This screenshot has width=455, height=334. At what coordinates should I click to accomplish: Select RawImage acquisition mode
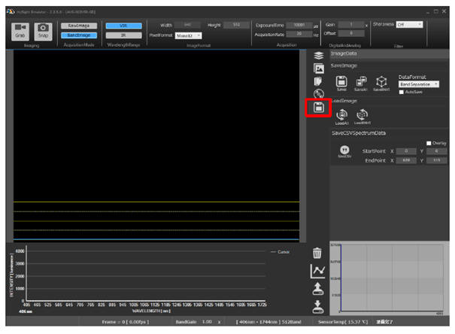(79, 26)
